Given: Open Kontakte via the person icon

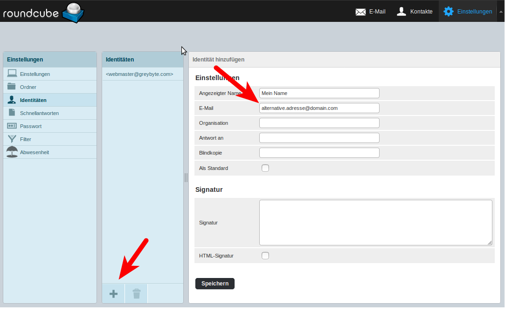Looking at the screenshot, I should (x=401, y=12).
